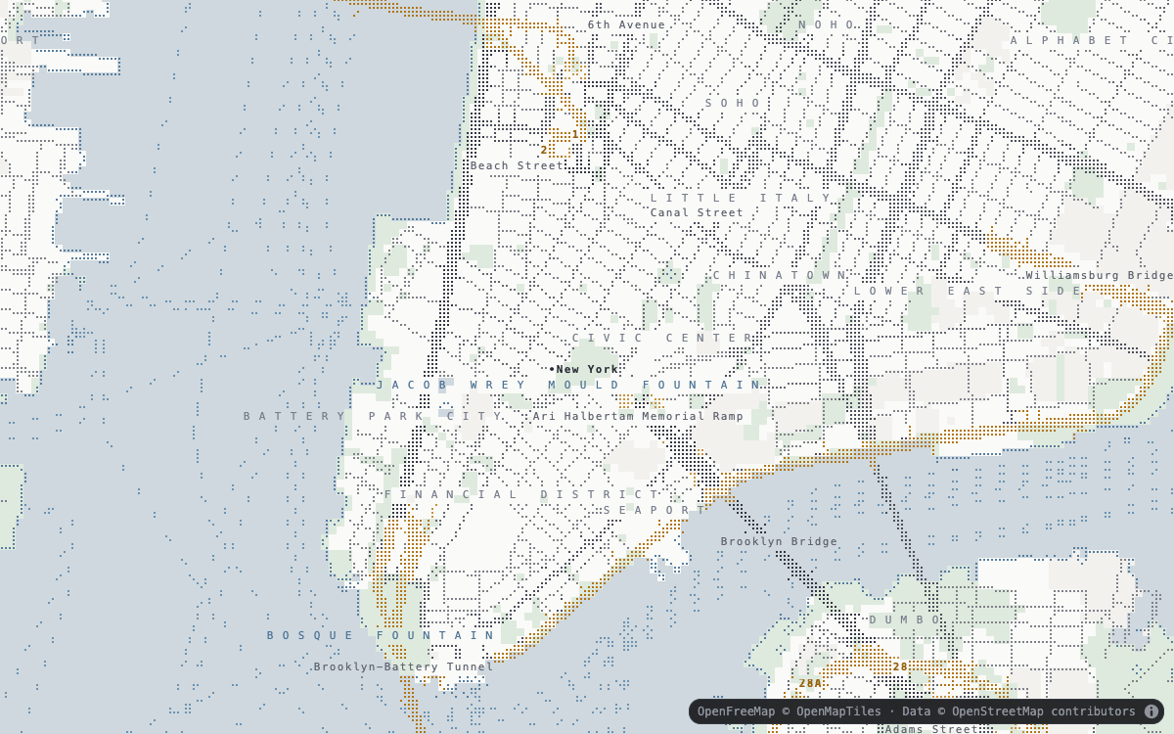Click the JACOB WREY MOULD FOUNTAIN label
This screenshot has height=734, width=1174.
point(569,385)
